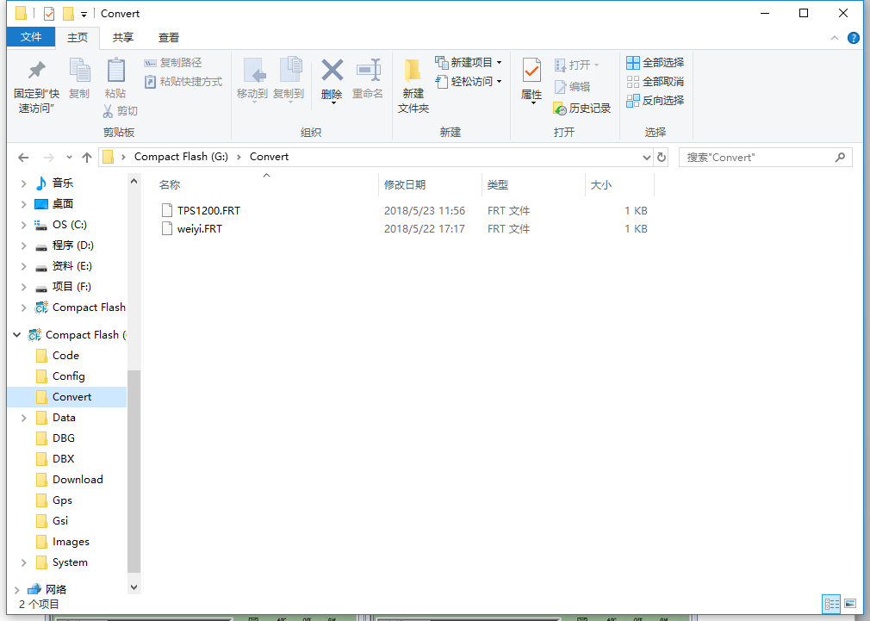Screen dimensions: 870x621
Task: Sort by 修改日期 column header
Action: [405, 185]
